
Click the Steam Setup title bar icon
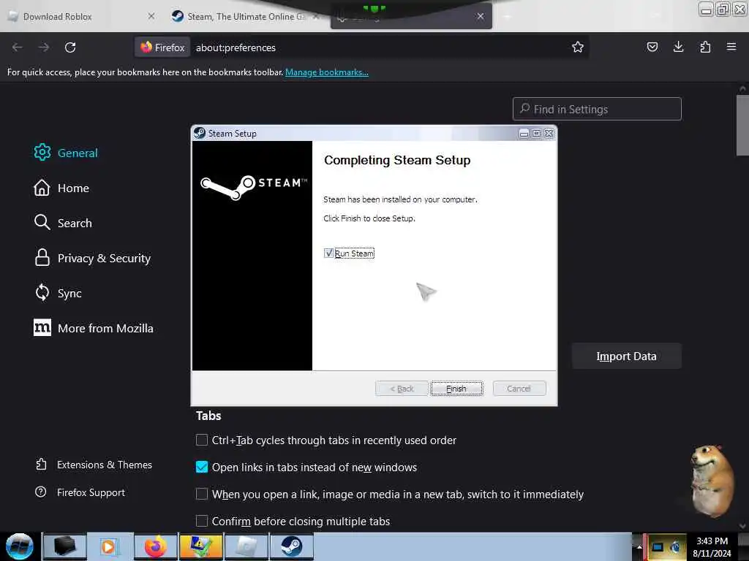click(200, 133)
